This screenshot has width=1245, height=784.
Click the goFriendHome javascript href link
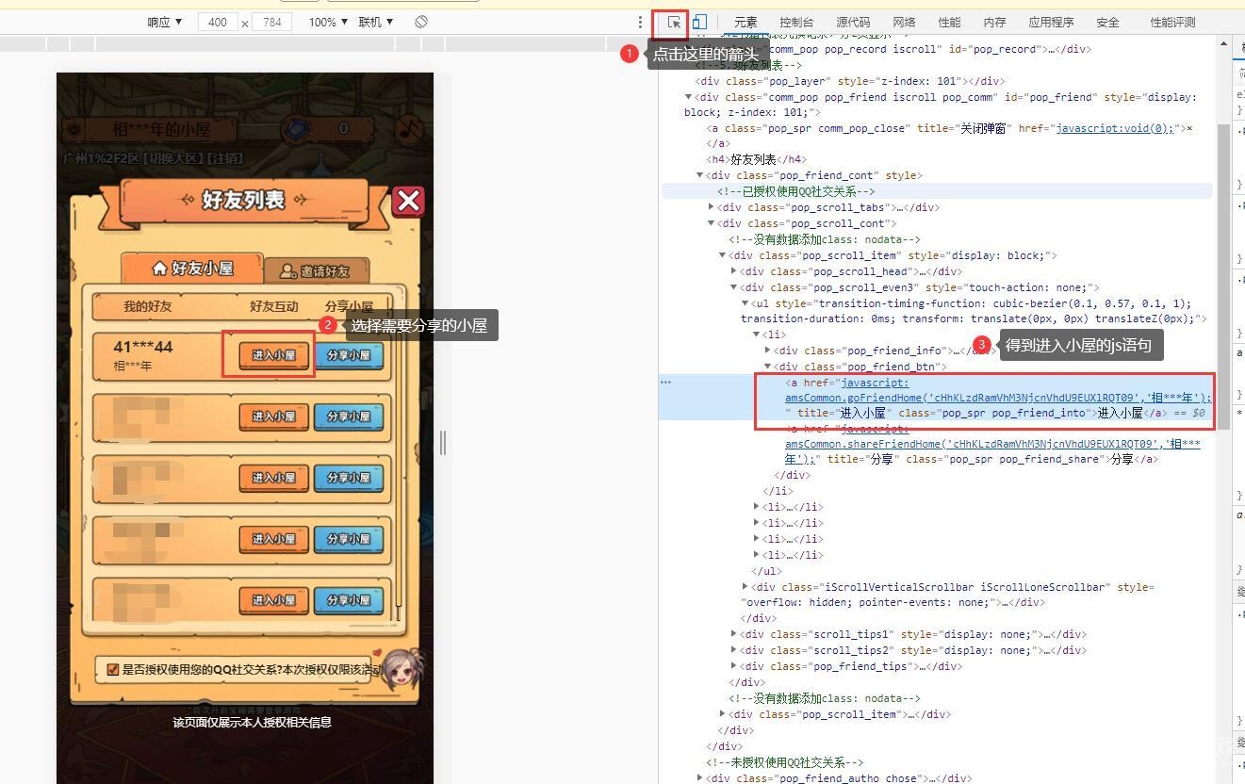(x=998, y=390)
